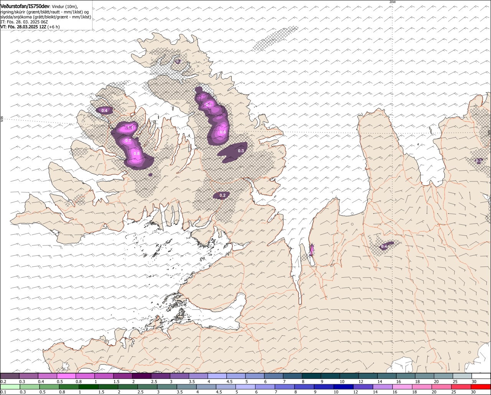Select lower legend swatch between 1.5 and 2

[109, 387]
